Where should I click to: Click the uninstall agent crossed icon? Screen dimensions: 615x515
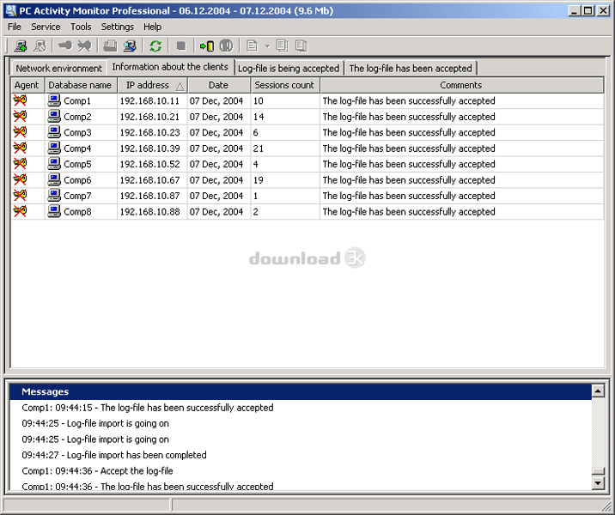pyautogui.click(x=84, y=46)
